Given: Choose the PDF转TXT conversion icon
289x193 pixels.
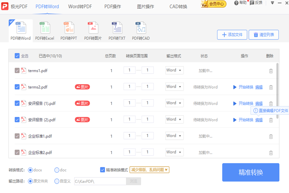Looking at the screenshot, I should coord(117,28).
